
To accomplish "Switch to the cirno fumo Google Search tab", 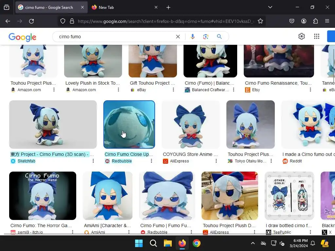I will click(x=49, y=7).
